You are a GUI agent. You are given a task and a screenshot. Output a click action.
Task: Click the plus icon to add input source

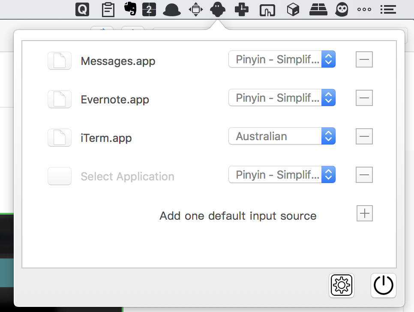pos(364,213)
